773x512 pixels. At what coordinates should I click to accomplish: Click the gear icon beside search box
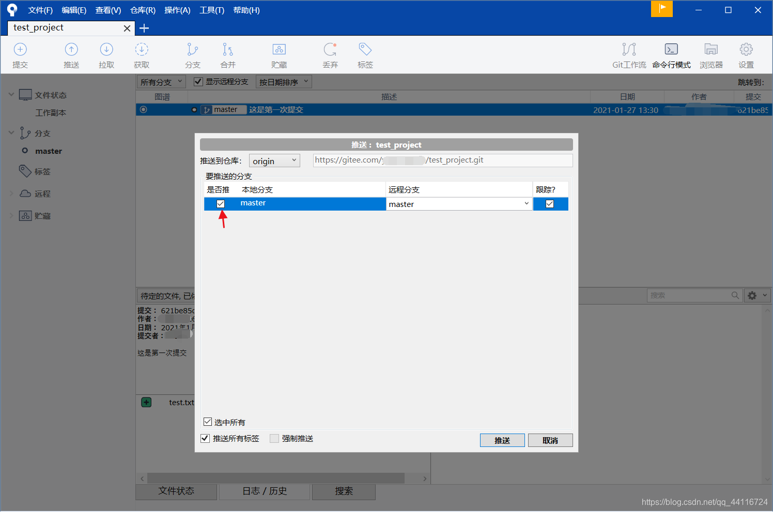click(x=752, y=295)
